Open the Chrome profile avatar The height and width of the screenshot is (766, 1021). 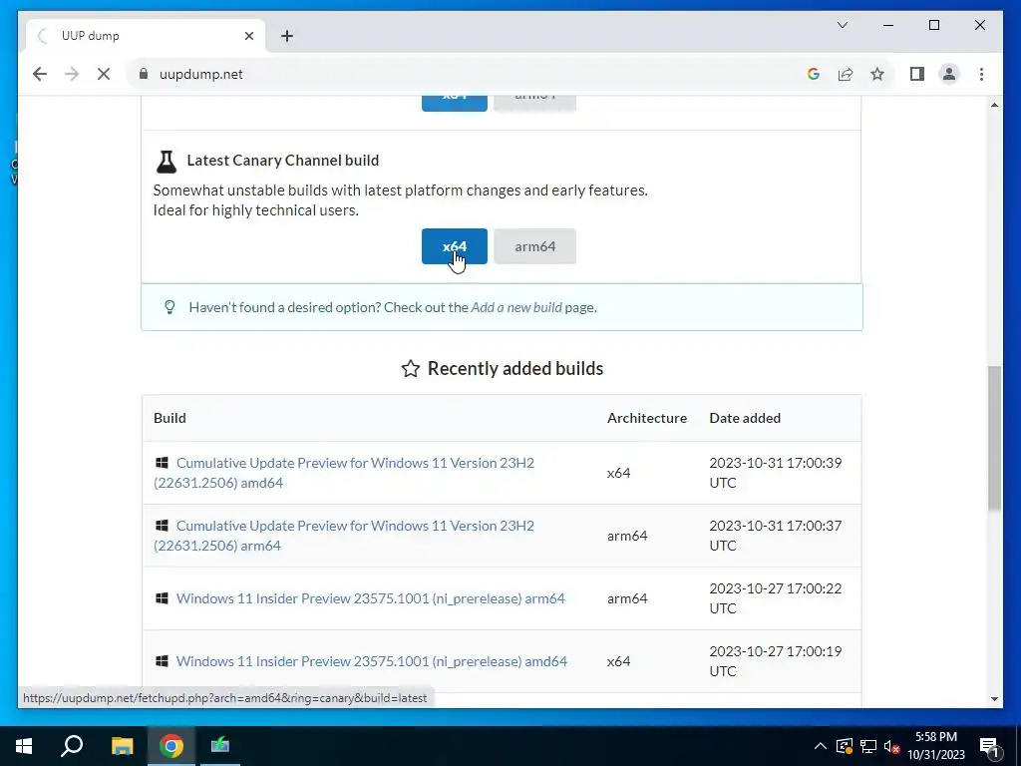point(949,74)
